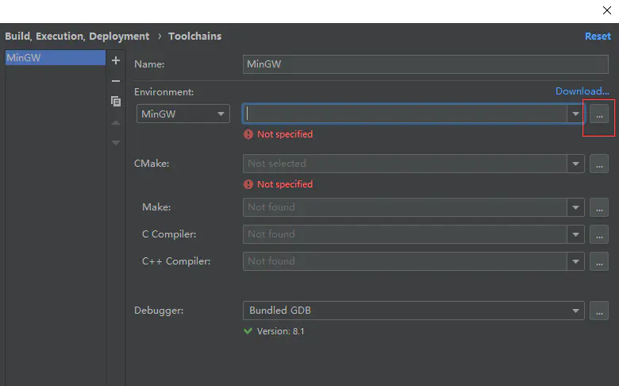Open the Bundled GDB debugger dropdown

413,311
